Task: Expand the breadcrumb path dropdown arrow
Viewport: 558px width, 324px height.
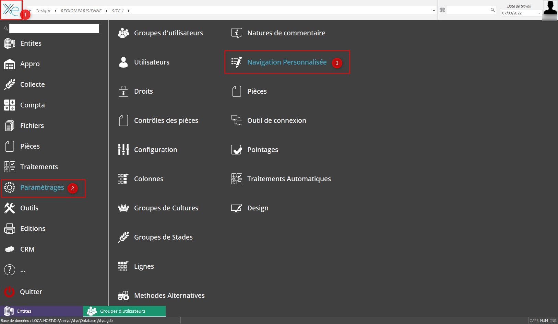Action: pyautogui.click(x=434, y=11)
